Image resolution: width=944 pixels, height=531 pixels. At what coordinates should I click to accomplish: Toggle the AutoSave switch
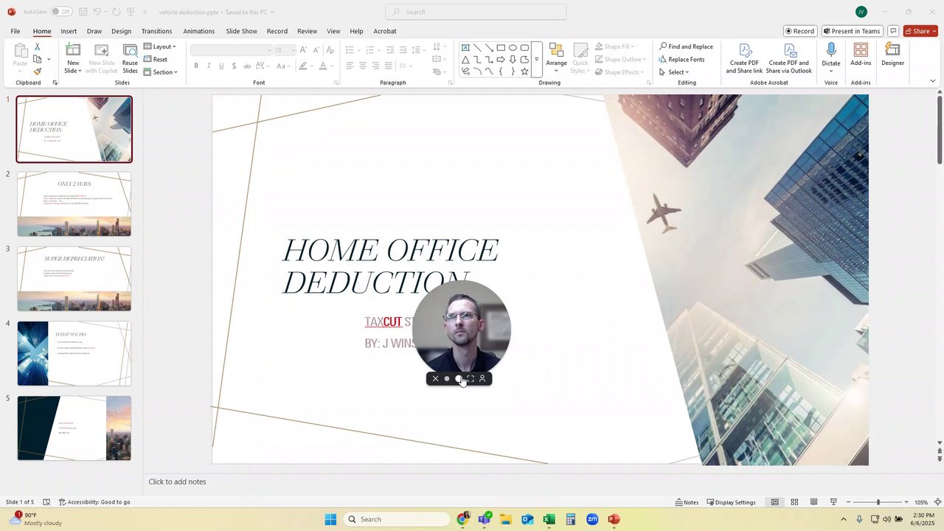point(60,12)
